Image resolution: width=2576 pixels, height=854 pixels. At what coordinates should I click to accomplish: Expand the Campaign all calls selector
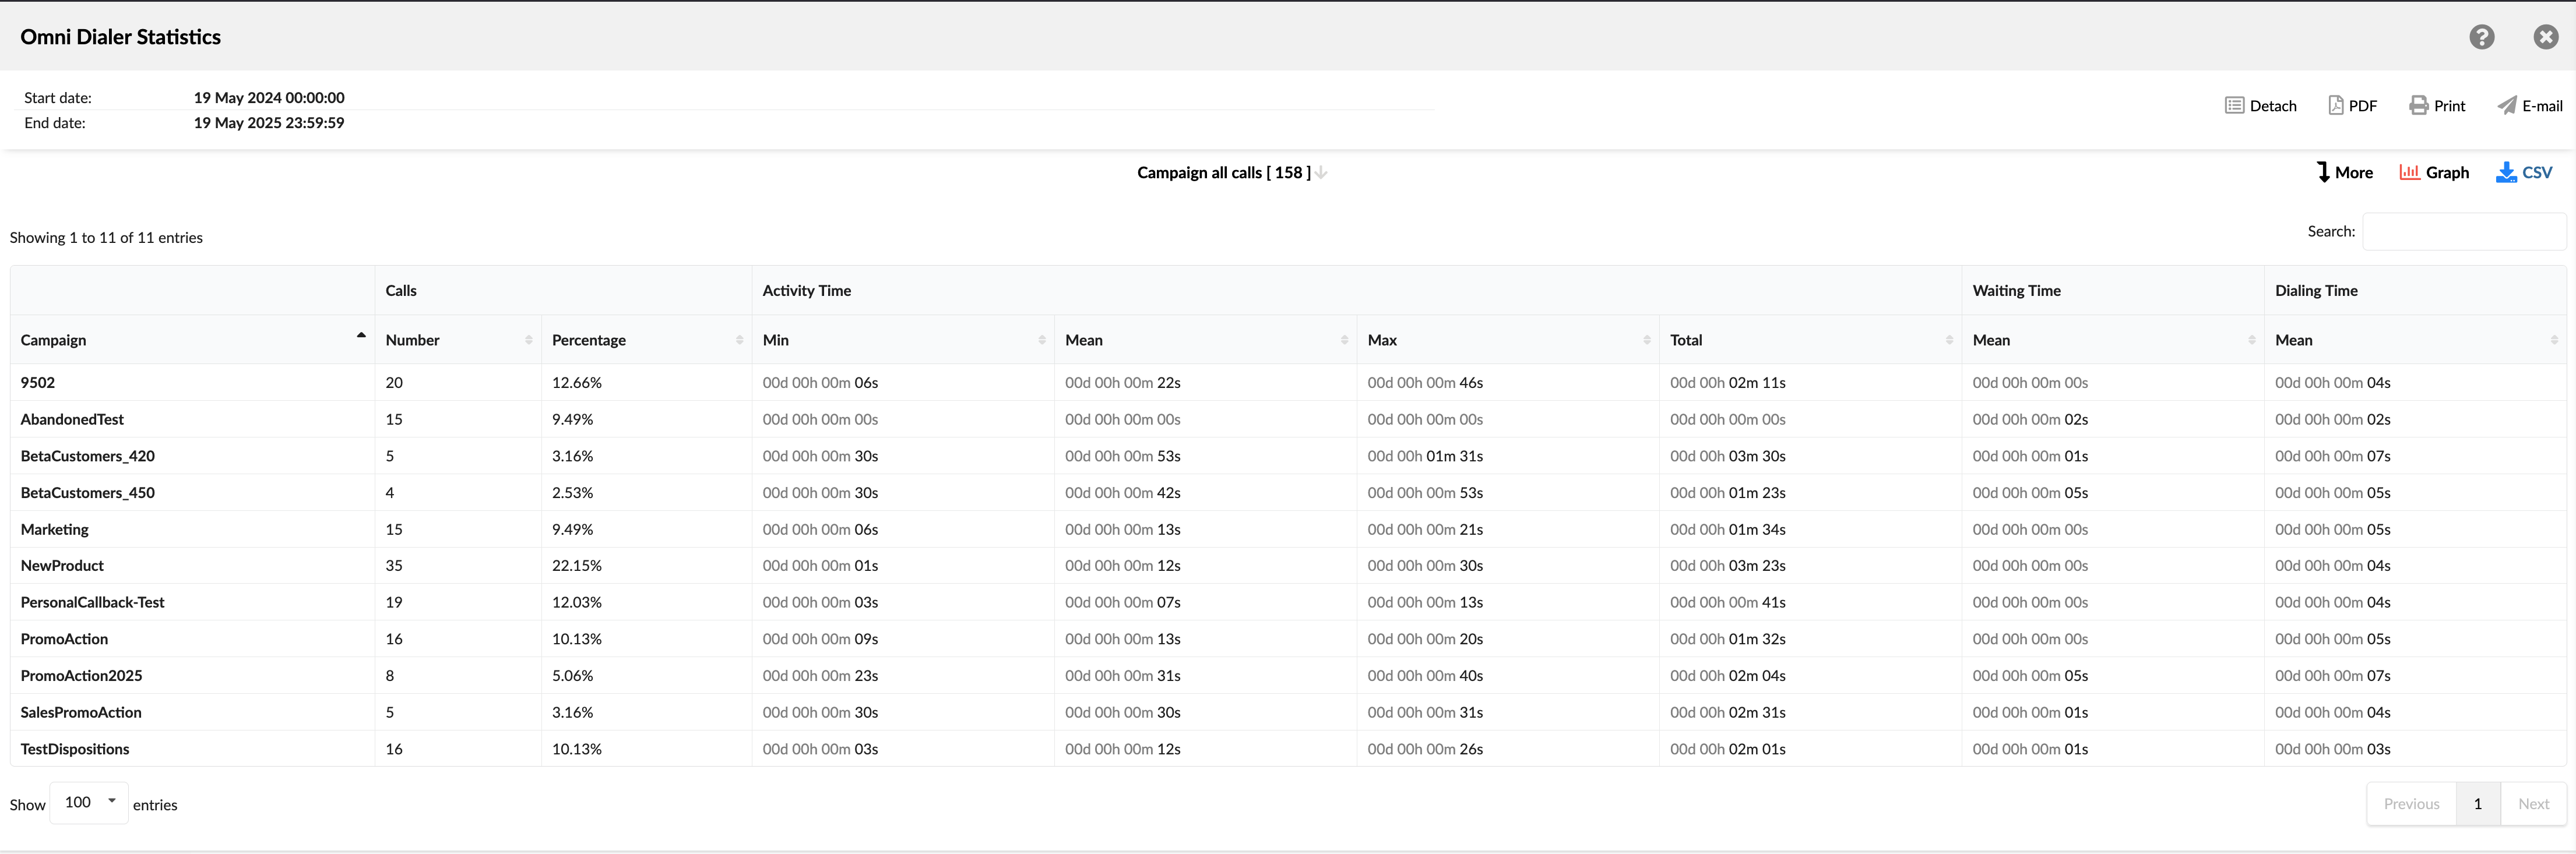point(1320,172)
